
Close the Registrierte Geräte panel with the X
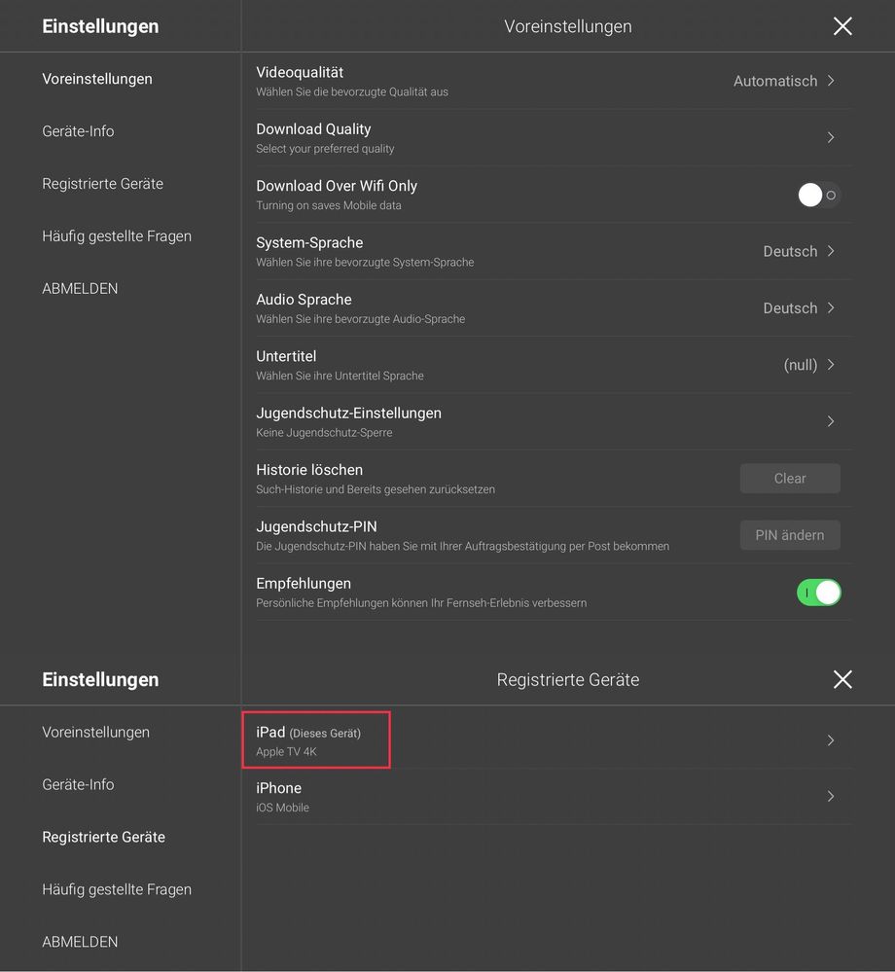[x=842, y=679]
